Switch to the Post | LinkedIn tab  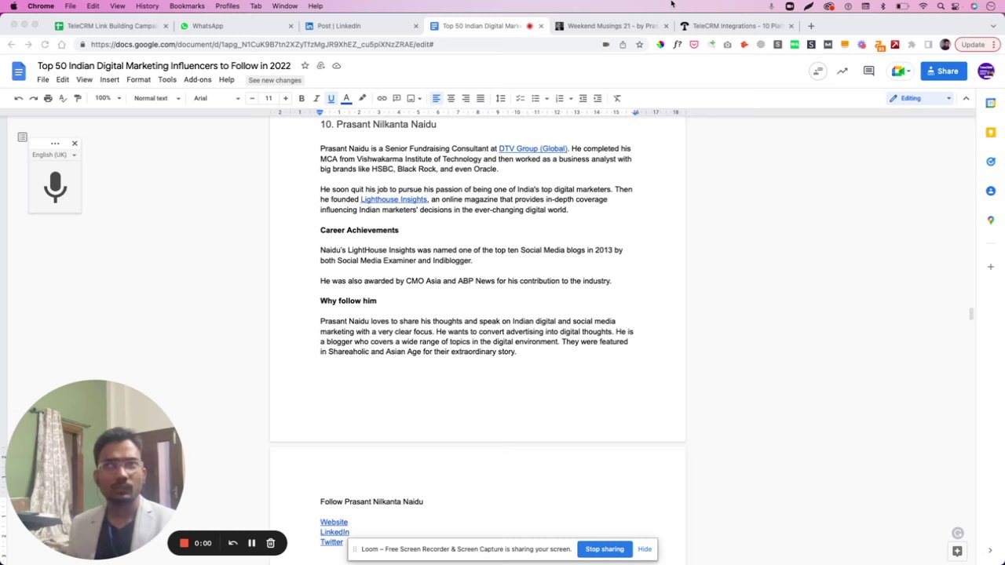(x=361, y=26)
